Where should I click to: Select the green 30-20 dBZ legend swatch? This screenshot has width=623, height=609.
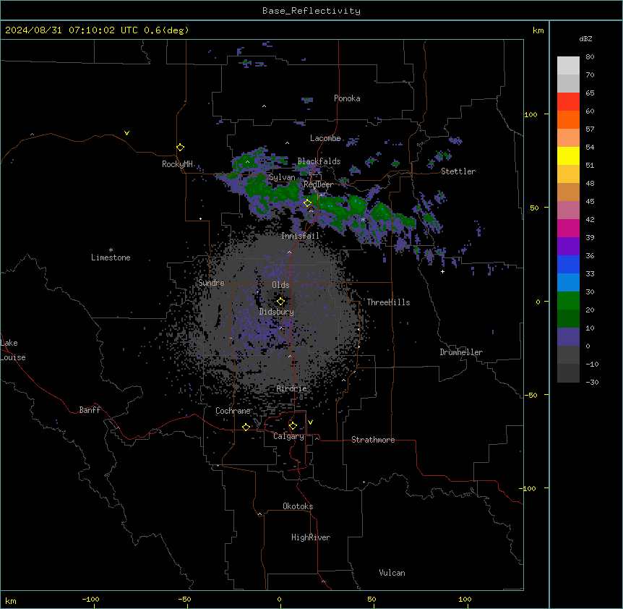click(568, 301)
